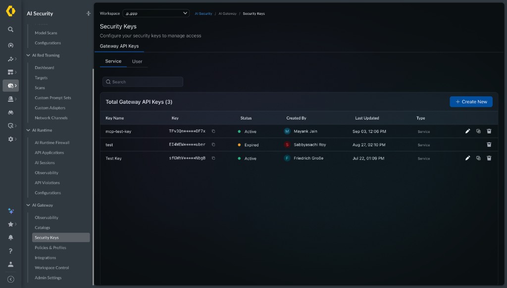Collapse the AI Red Teaming section
Screen dimensions: 507x288
pyautogui.click(x=28, y=55)
